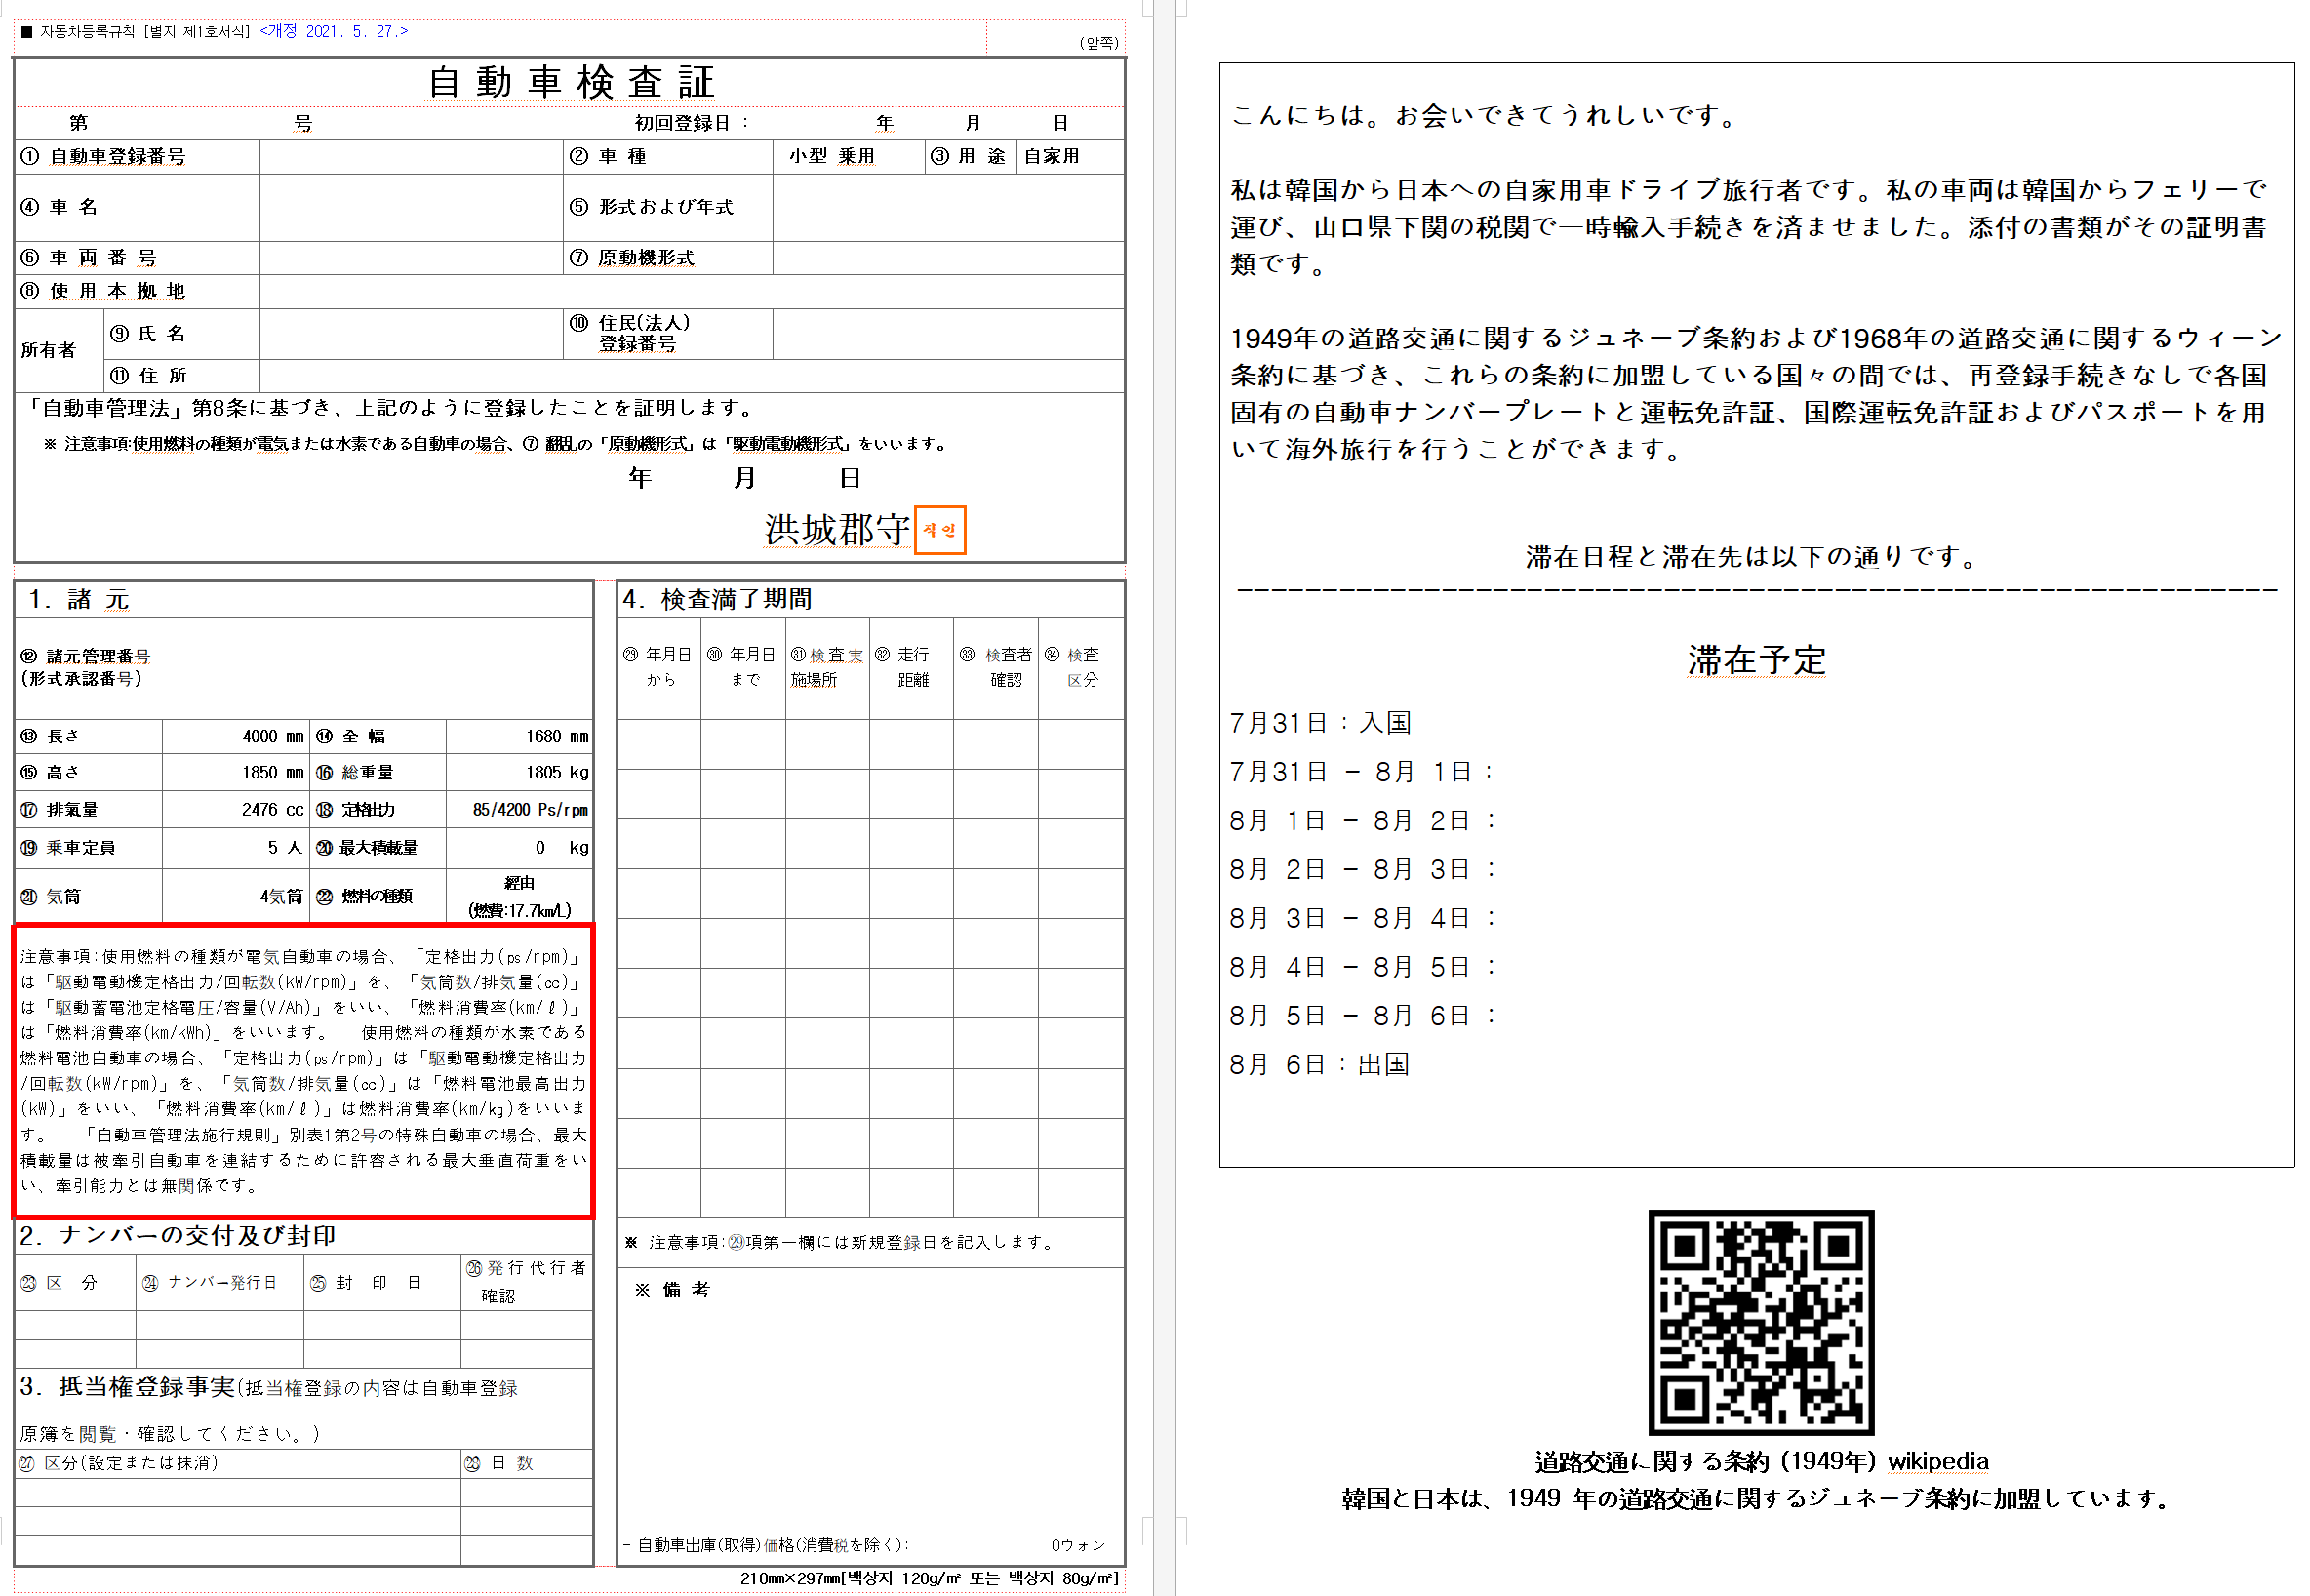The width and height of the screenshot is (2310, 1596).
Task: Click the empty 車名 value field
Action: pos(411,207)
